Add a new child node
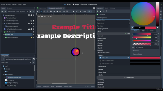 click(2, 12)
